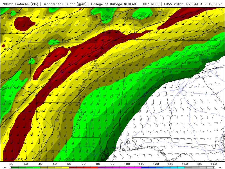Click the 'Geopotential Height (gpm)' header text
The width and height of the screenshot is (225, 169).
click(x=65, y=4)
